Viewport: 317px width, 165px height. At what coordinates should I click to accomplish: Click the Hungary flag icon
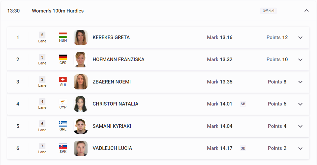point(63,35)
